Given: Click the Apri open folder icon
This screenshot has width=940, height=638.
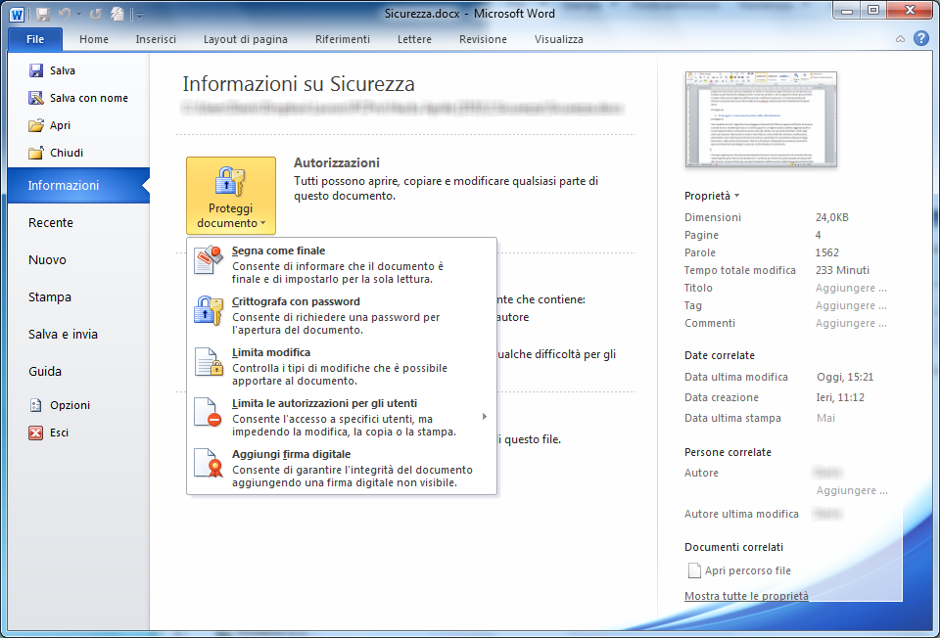Looking at the screenshot, I should pos(36,125).
